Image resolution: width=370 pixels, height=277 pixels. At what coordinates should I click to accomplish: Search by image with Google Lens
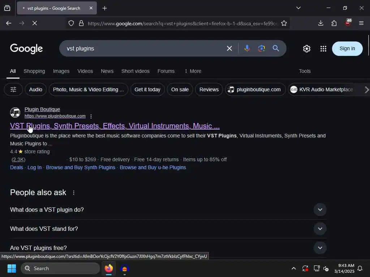pyautogui.click(x=262, y=49)
